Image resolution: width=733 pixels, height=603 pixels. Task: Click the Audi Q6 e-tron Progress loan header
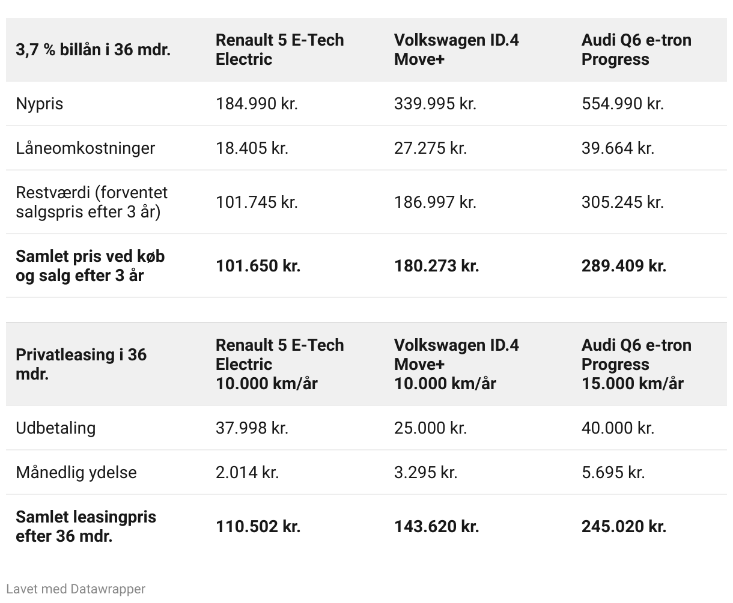tap(636, 49)
